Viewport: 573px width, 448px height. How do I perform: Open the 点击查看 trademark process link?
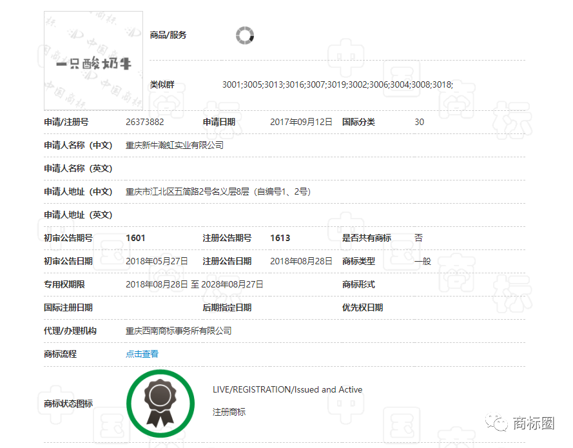[x=142, y=354]
